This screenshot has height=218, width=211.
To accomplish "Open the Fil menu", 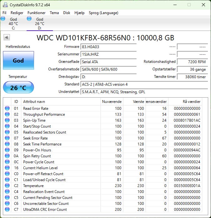I will [x=4, y=13].
